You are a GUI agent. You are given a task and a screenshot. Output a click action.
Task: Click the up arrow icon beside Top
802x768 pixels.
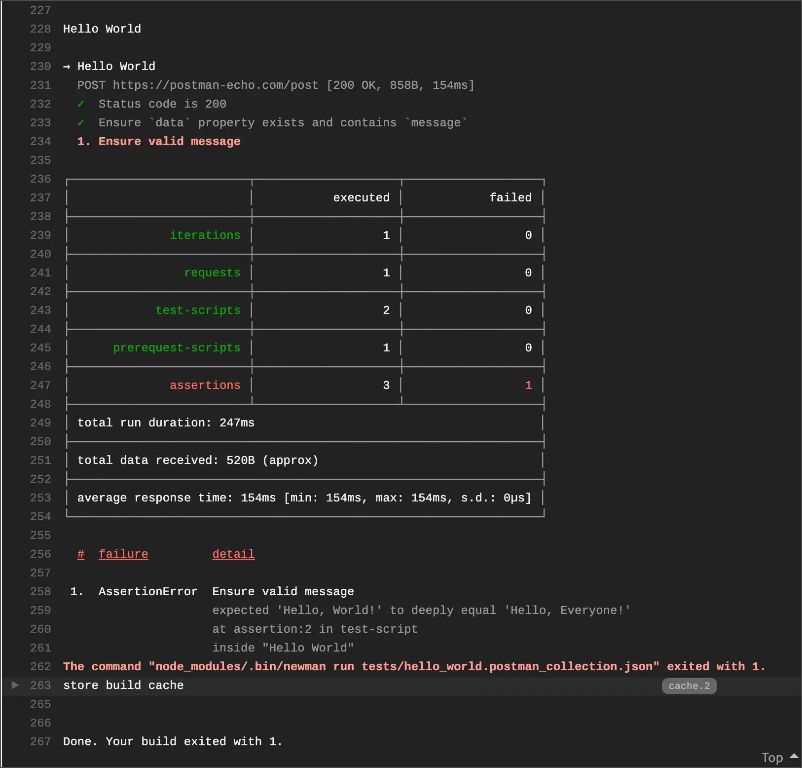[794, 756]
